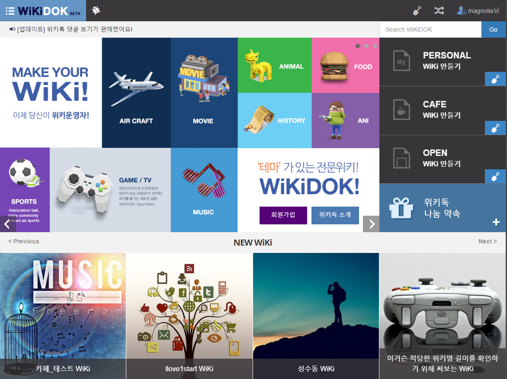Go to the previous banner slide arrow
Image resolution: width=507 pixels, height=379 pixels.
8,224
